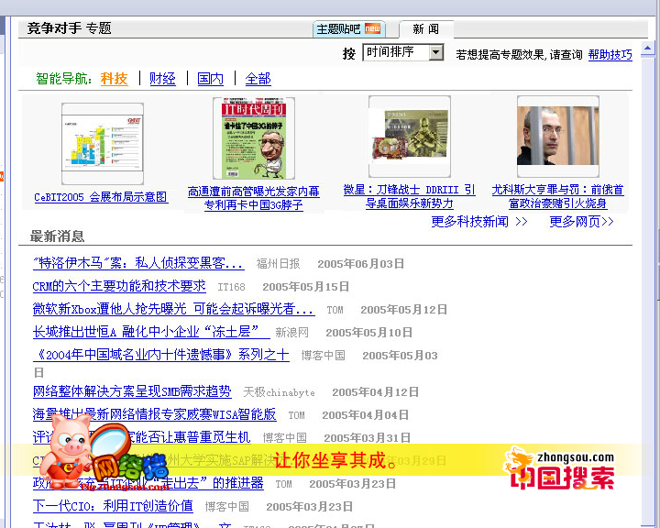Click the 天极chinabyte source label
The width and height of the screenshot is (660, 528).
(279, 392)
